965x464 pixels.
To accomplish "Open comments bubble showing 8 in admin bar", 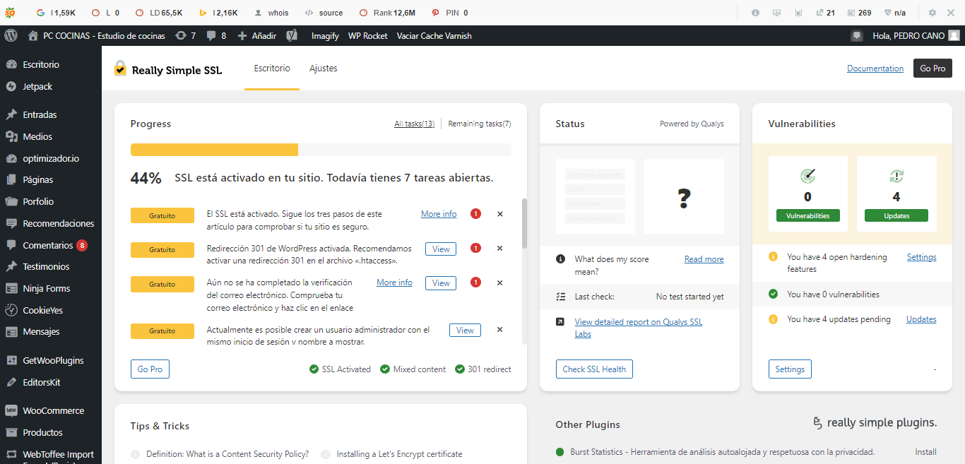I will pos(215,35).
